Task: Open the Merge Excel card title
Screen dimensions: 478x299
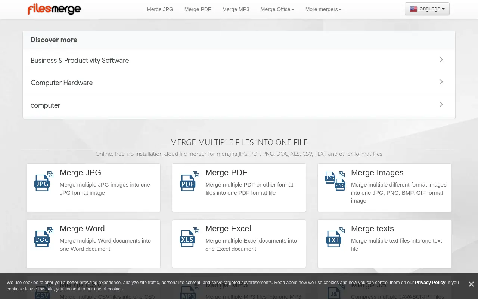Action: tap(228, 229)
